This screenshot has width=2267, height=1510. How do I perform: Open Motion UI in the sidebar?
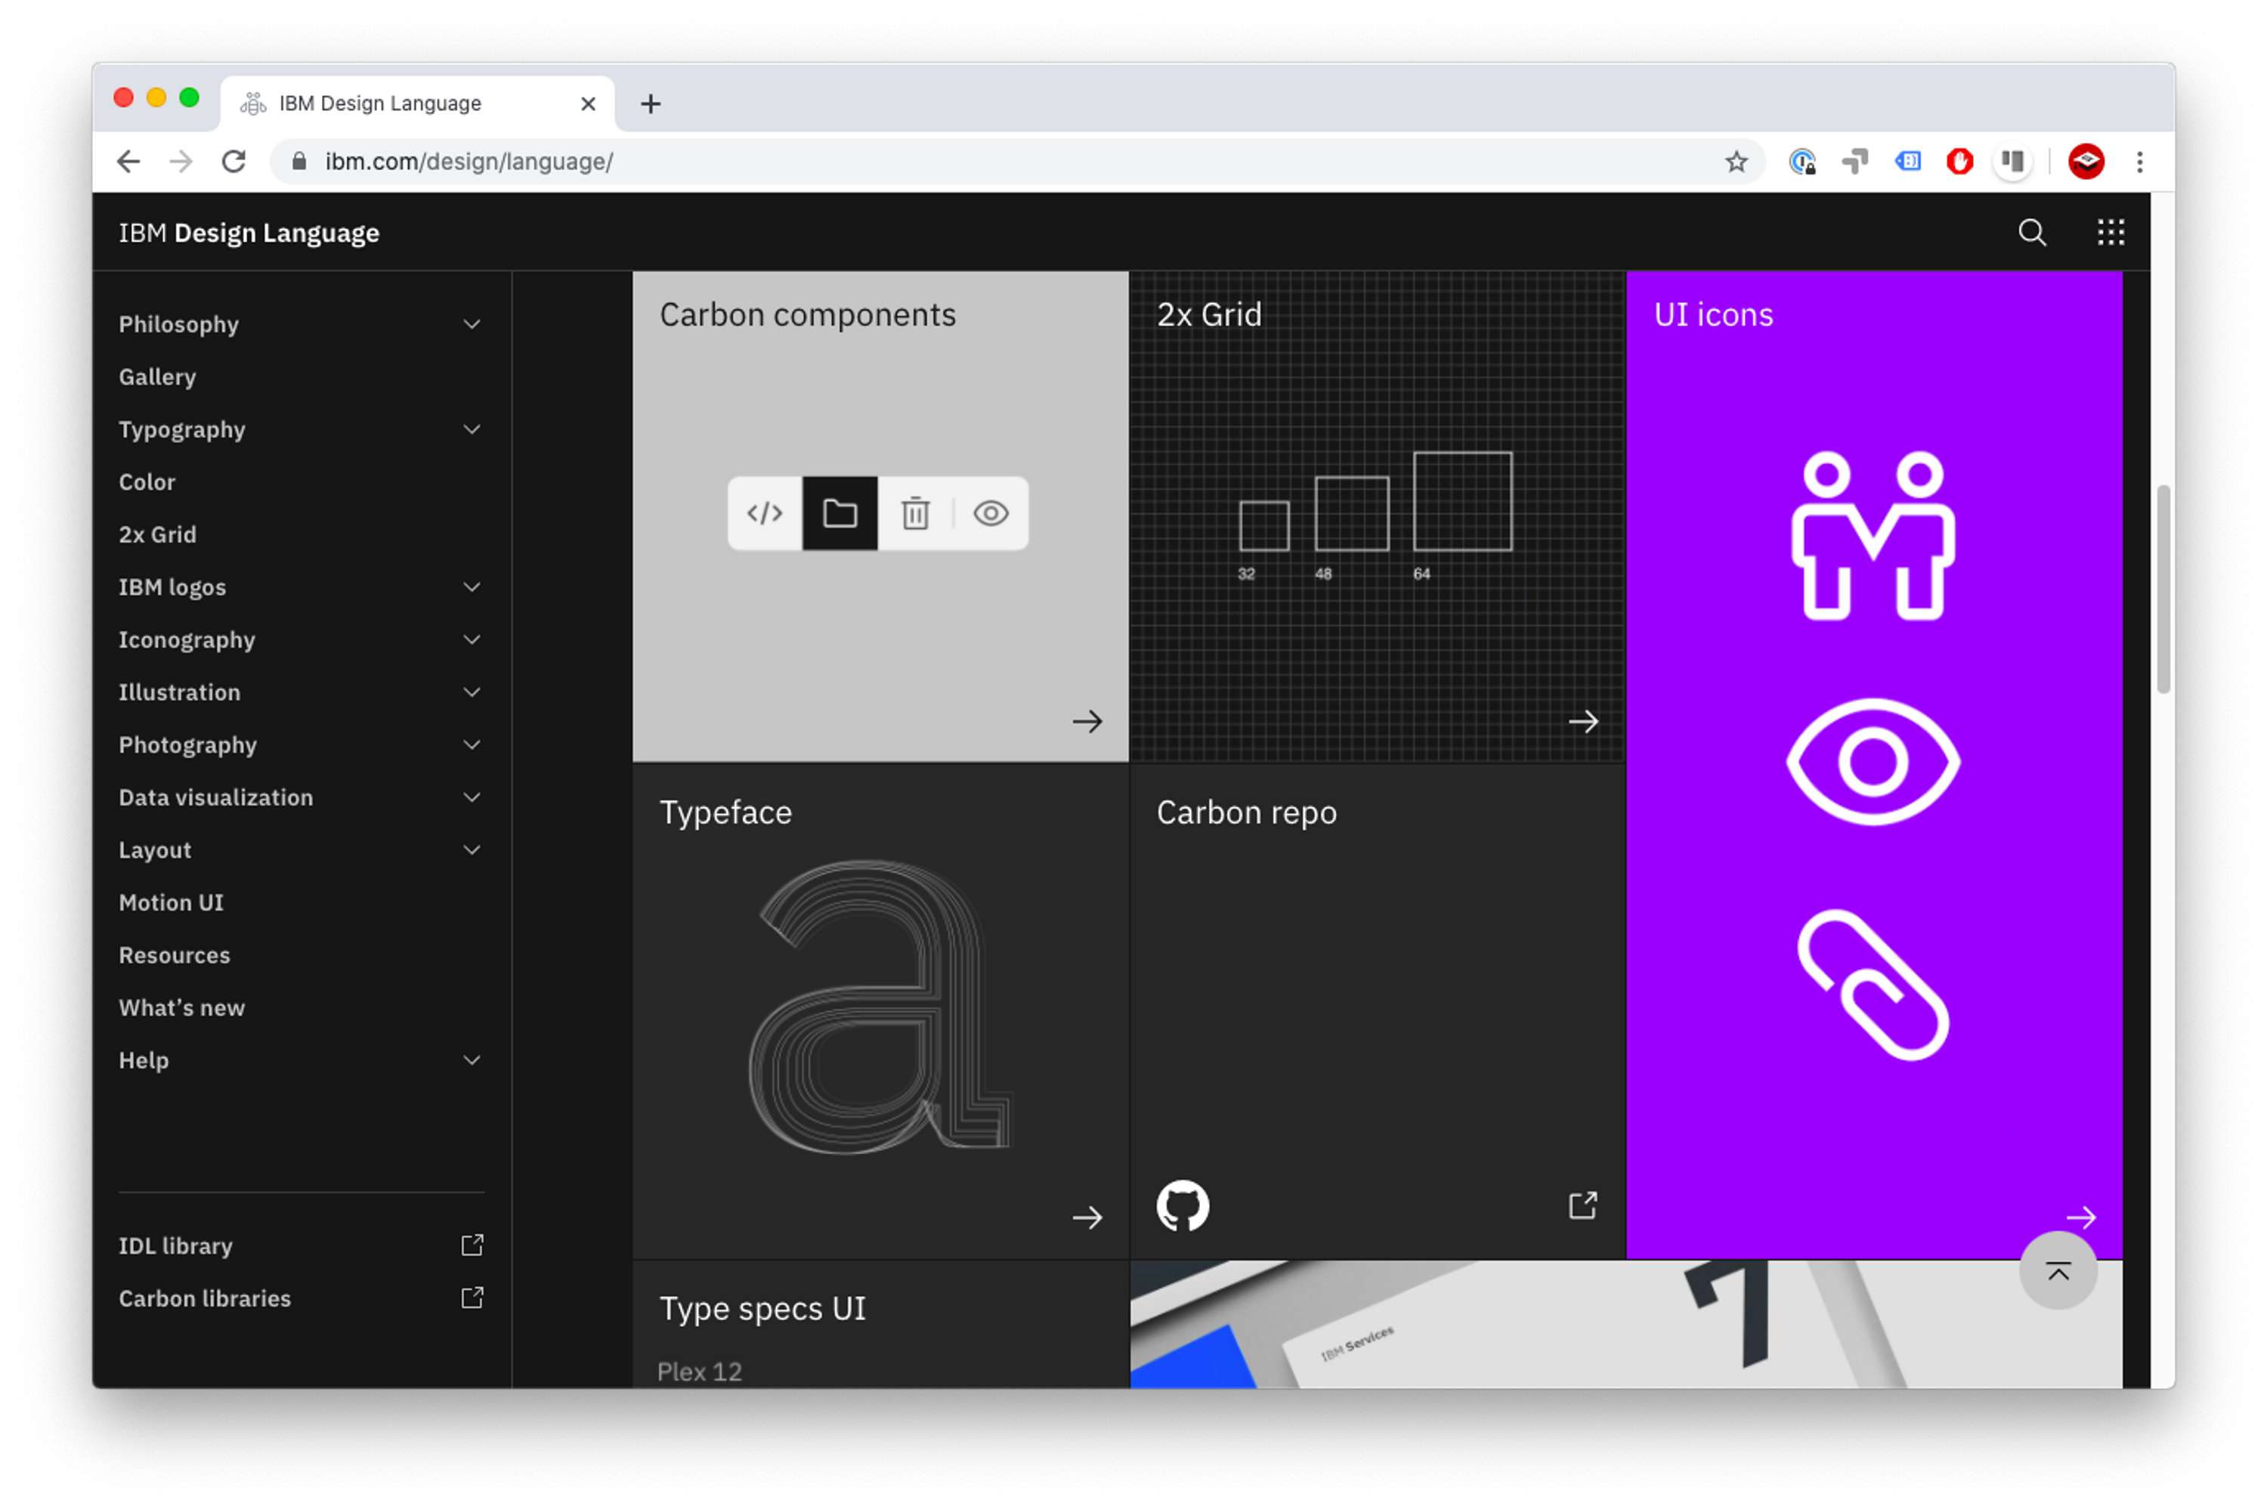pyautogui.click(x=170, y=902)
